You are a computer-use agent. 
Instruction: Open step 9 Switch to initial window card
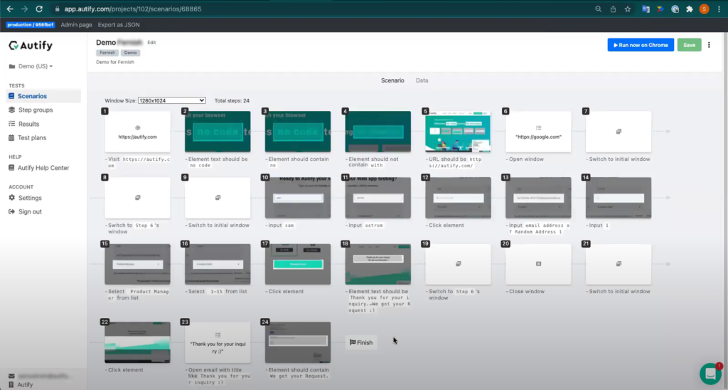coord(218,198)
